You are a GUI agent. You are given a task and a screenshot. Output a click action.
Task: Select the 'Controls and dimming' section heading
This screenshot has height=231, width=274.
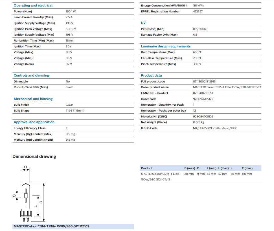coord(31,75)
